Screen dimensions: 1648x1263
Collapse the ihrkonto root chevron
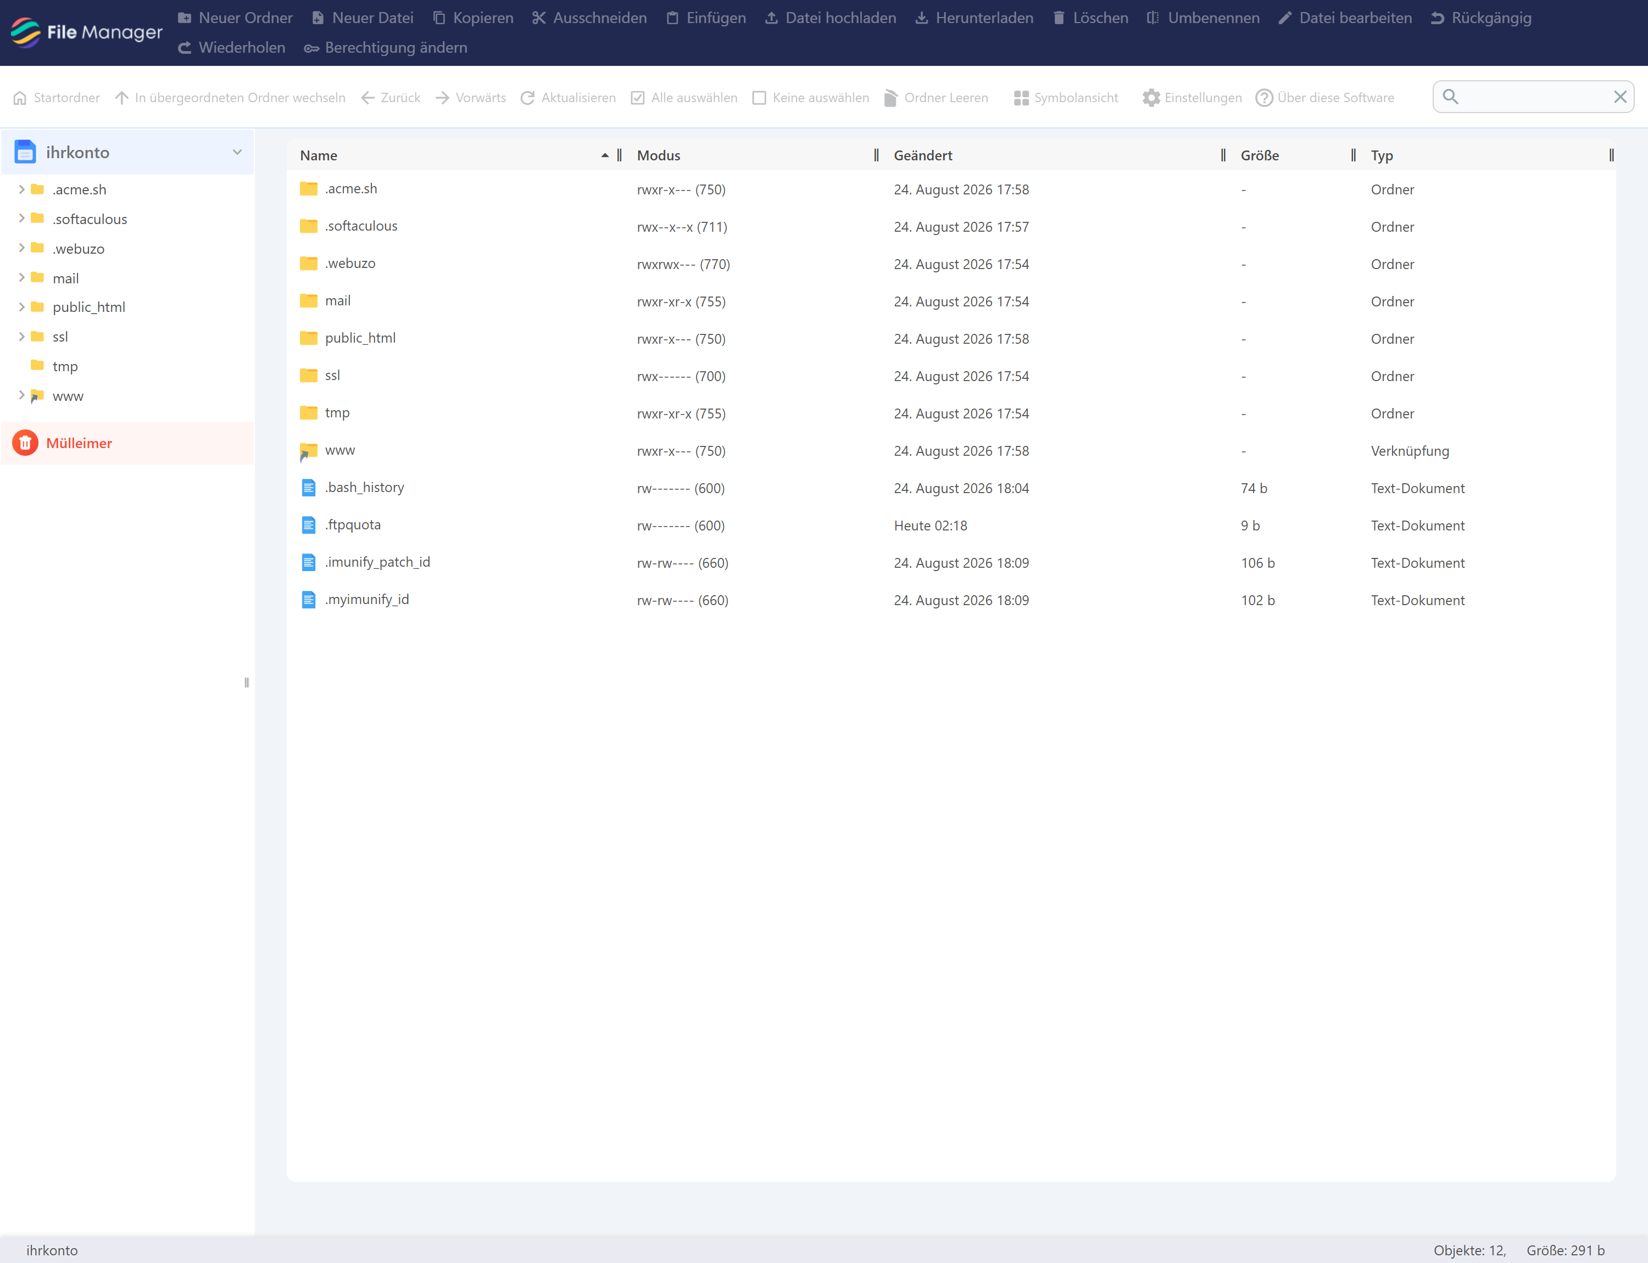[237, 152]
